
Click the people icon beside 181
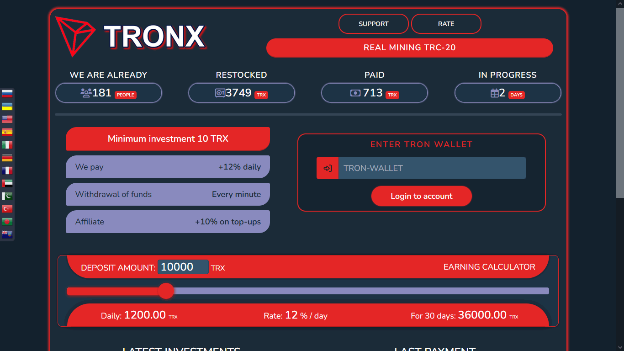86,93
